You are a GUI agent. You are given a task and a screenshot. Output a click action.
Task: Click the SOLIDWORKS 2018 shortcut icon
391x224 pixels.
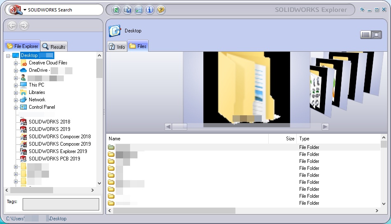point(23,122)
